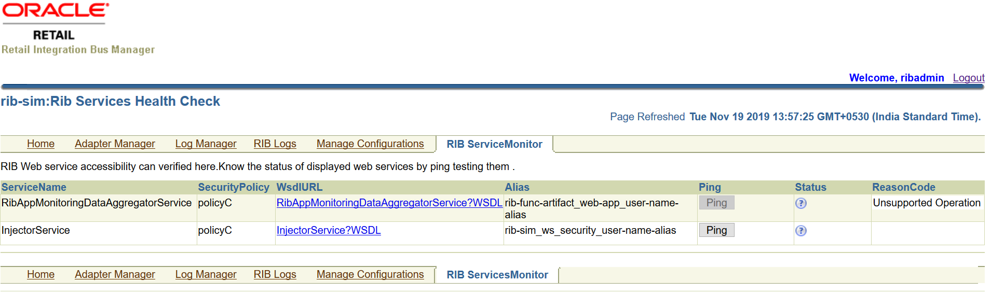Open Manage Configurations in bottom navigation
The image size is (991, 295).
click(x=370, y=274)
